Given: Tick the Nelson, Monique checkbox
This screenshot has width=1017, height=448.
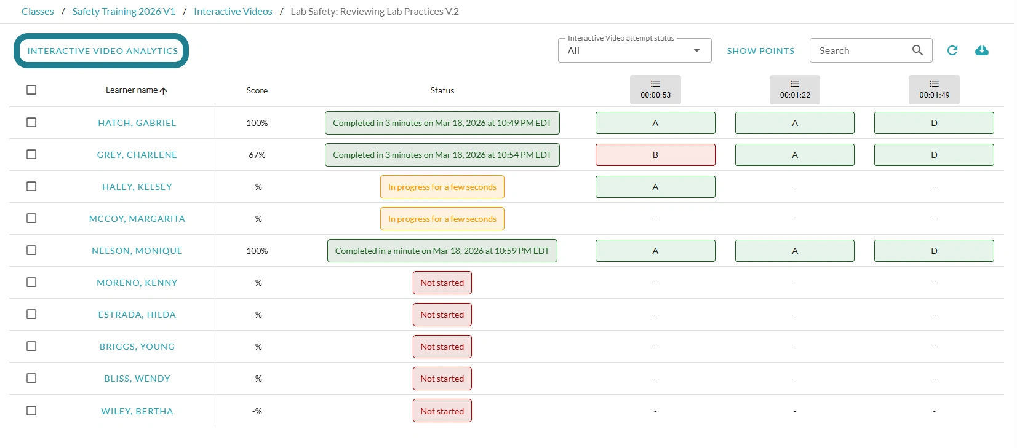Looking at the screenshot, I should click(31, 250).
